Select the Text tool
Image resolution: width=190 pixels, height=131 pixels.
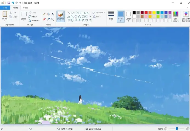[x=53, y=14]
